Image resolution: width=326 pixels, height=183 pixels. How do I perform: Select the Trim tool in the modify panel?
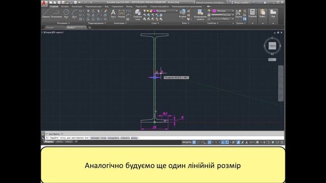[99, 11]
